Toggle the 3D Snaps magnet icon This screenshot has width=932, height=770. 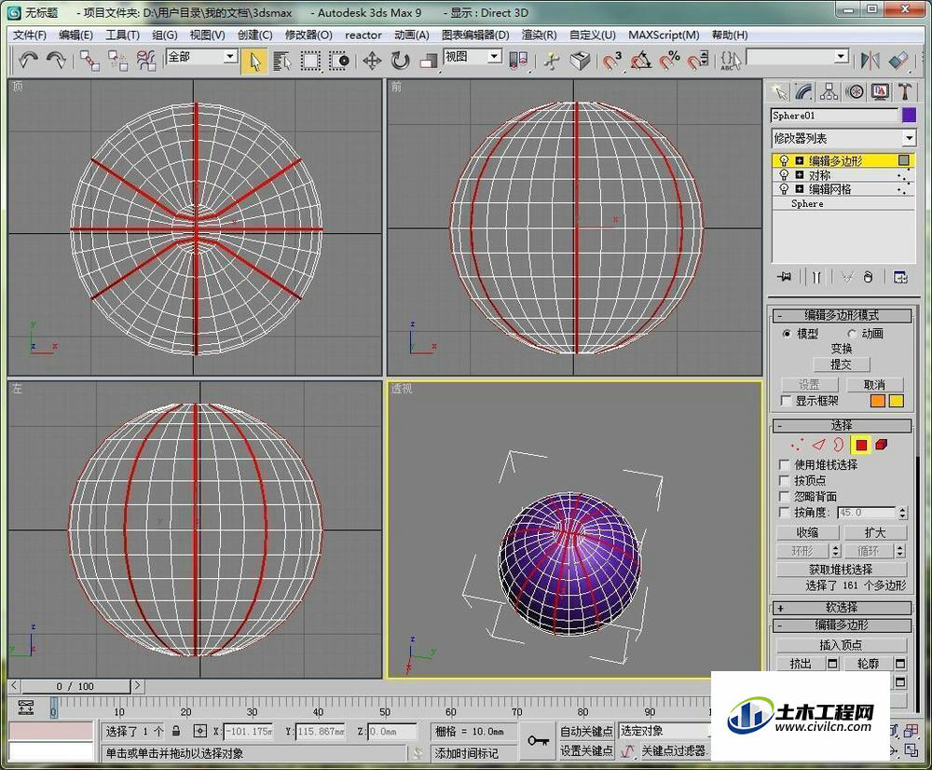(611, 61)
